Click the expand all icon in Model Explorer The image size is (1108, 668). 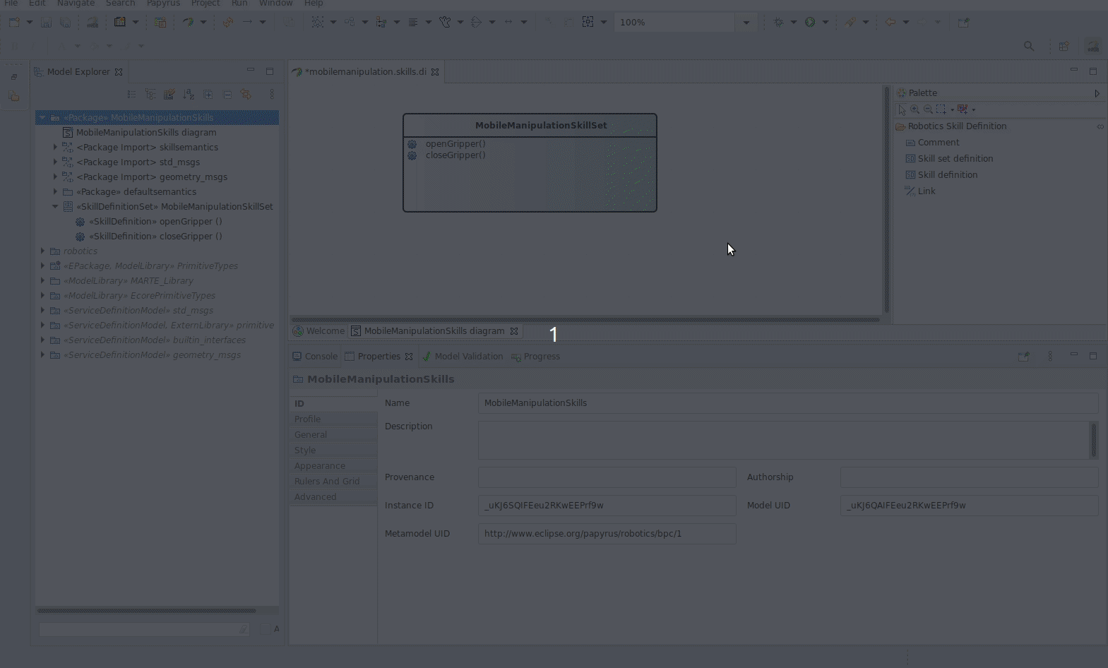pyautogui.click(x=208, y=94)
